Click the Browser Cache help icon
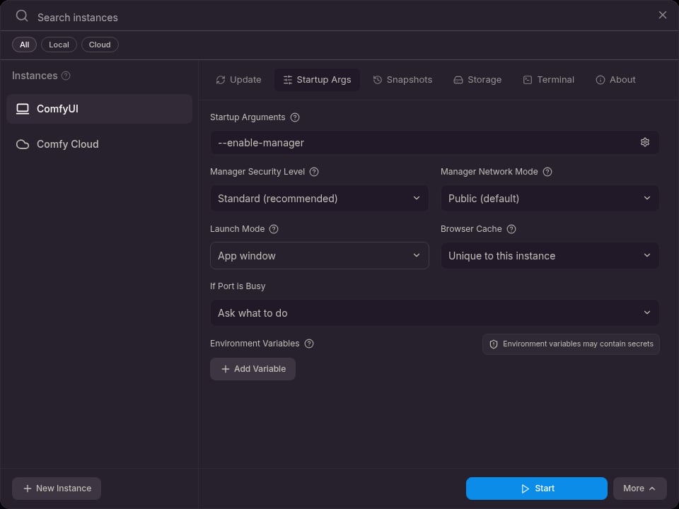679x509 pixels. click(511, 229)
